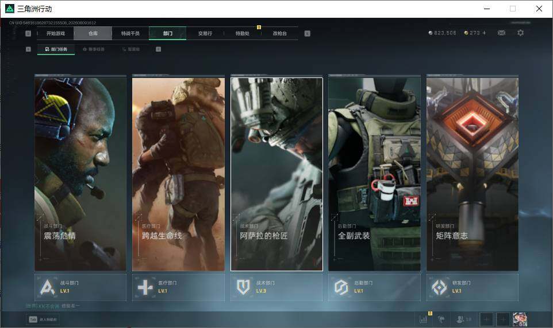Minimize the 三角洲行动 window
553x328 pixels.
click(x=487, y=9)
